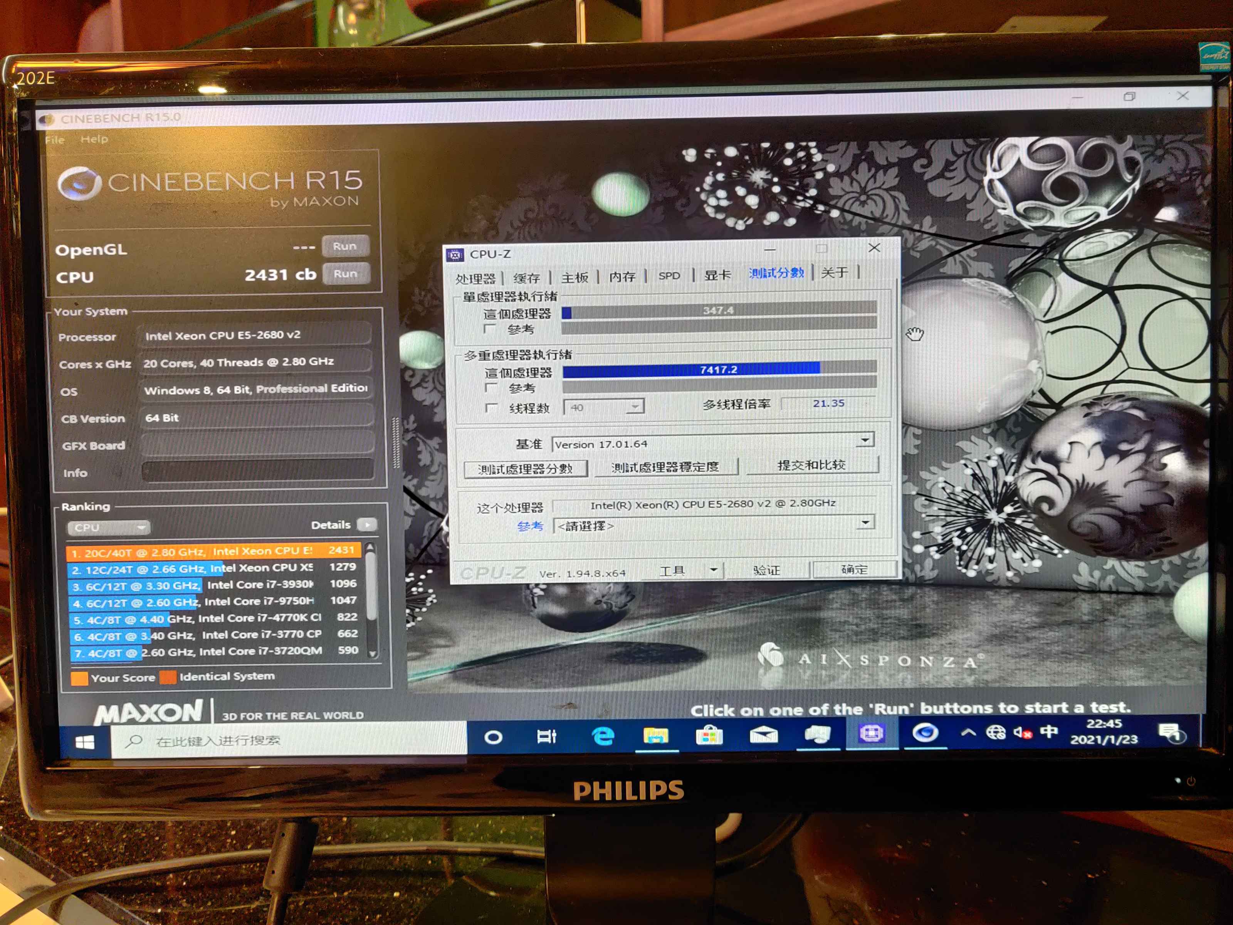Open the Windows Start menu
This screenshot has width=1233, height=925.
[85, 742]
